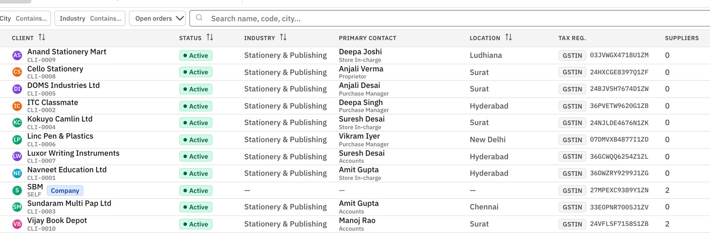Click the Company tag beside SBM

click(65, 191)
